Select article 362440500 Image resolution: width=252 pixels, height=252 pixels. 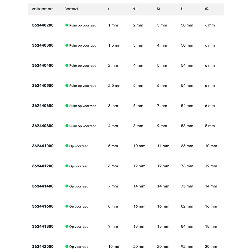pos(43,86)
